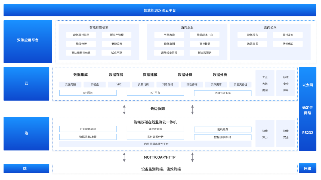Select the 云服务器 box
Screen dimensions: 321x180
(x=70, y=85)
